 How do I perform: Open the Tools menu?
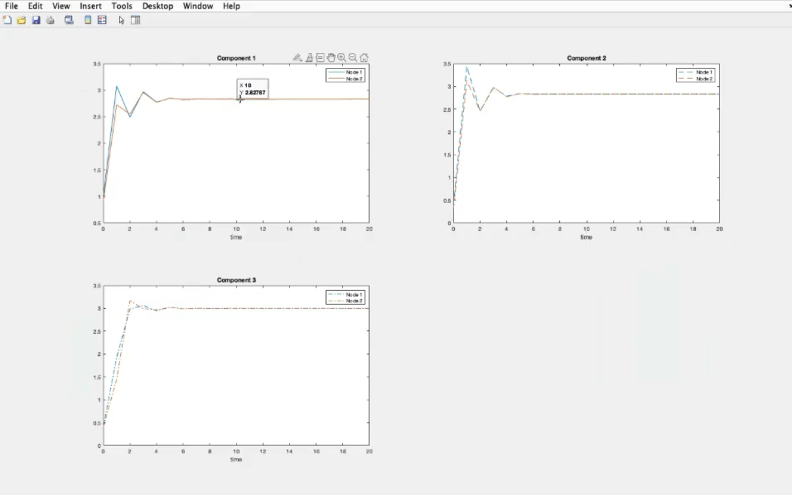[x=122, y=6]
